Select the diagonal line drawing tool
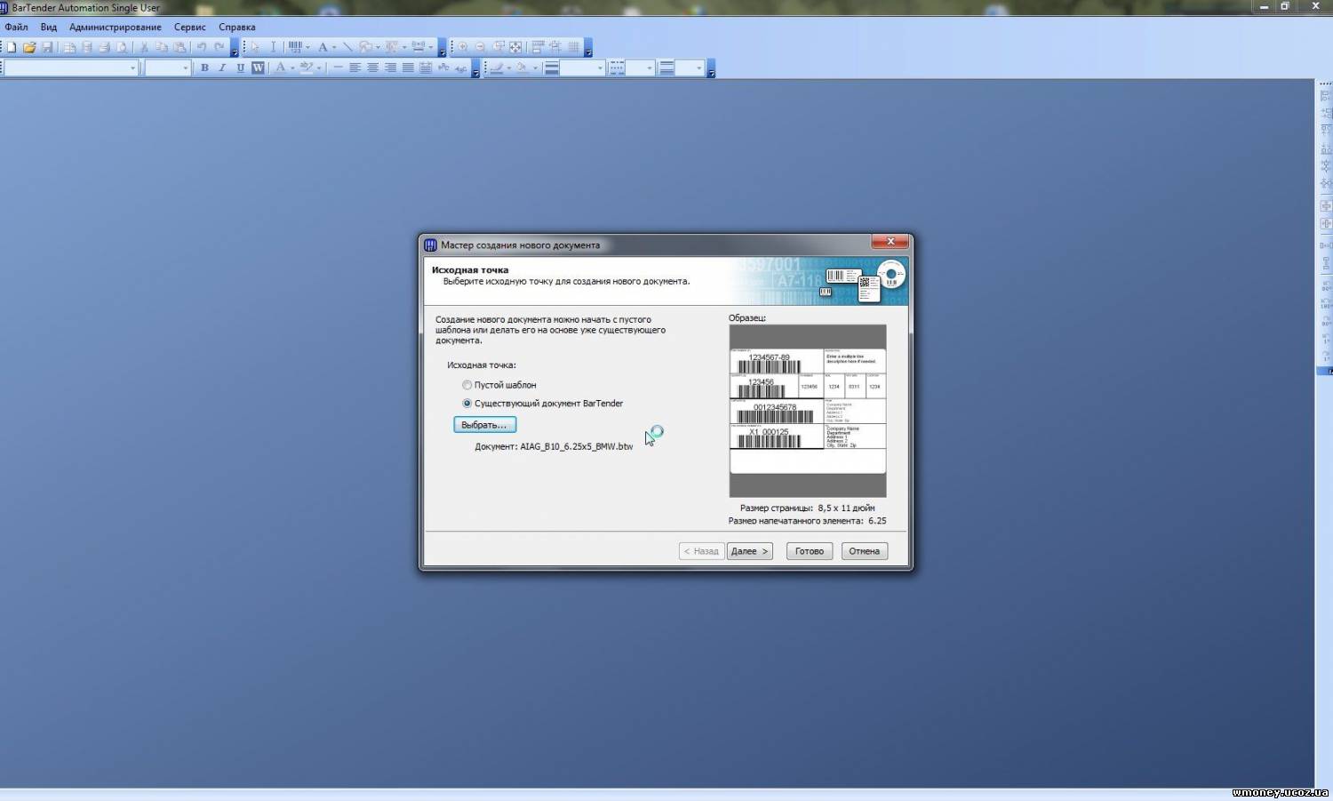1333x801 pixels. 347,46
